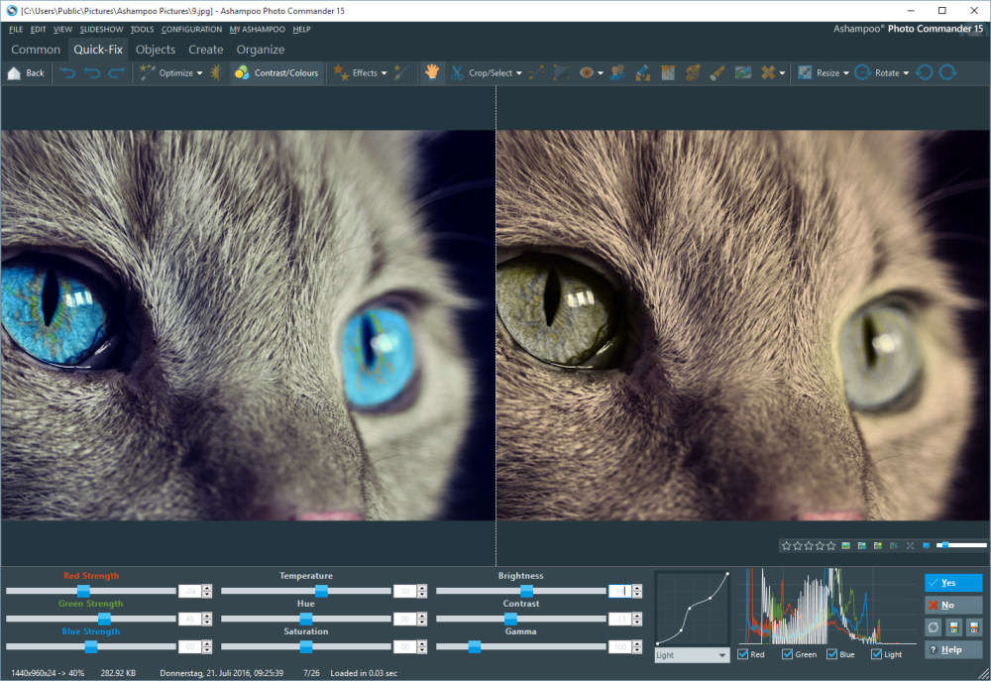This screenshot has height=681, width=991.
Task: Click the delete X icon in toolbar
Action: click(x=767, y=72)
